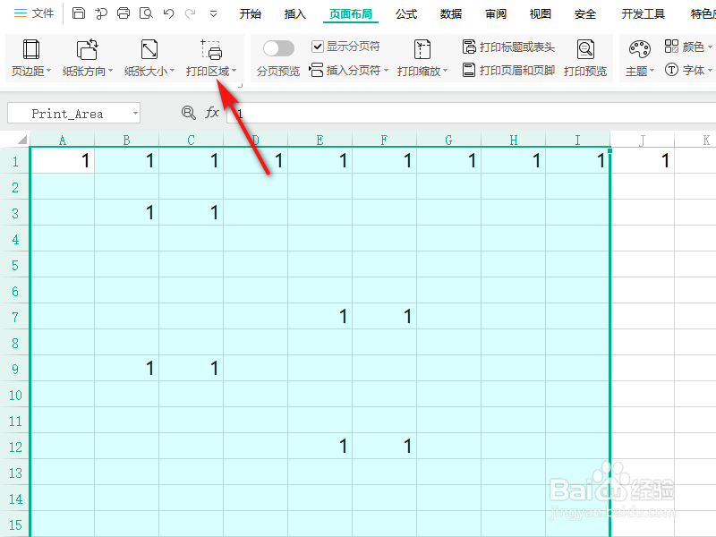Click 打印页眉和页脚 button

click(508, 71)
